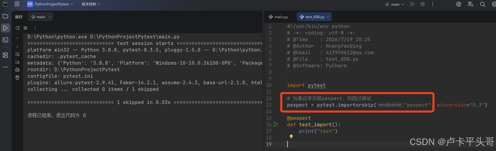Debug the main configuration bug icon

(423, 4)
